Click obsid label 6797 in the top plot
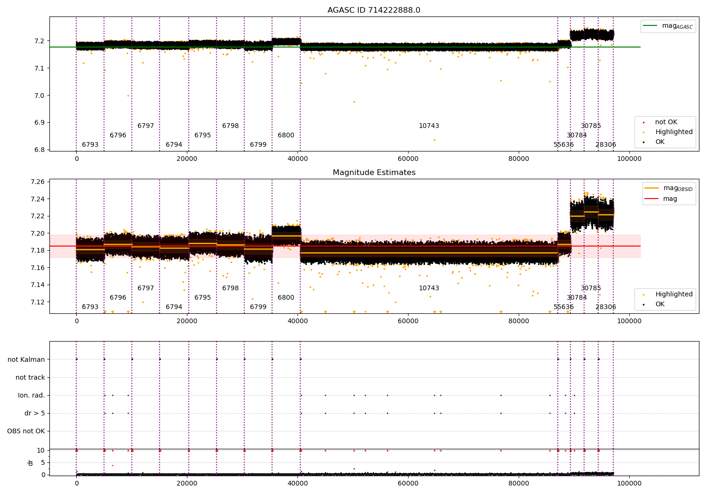 point(146,126)
